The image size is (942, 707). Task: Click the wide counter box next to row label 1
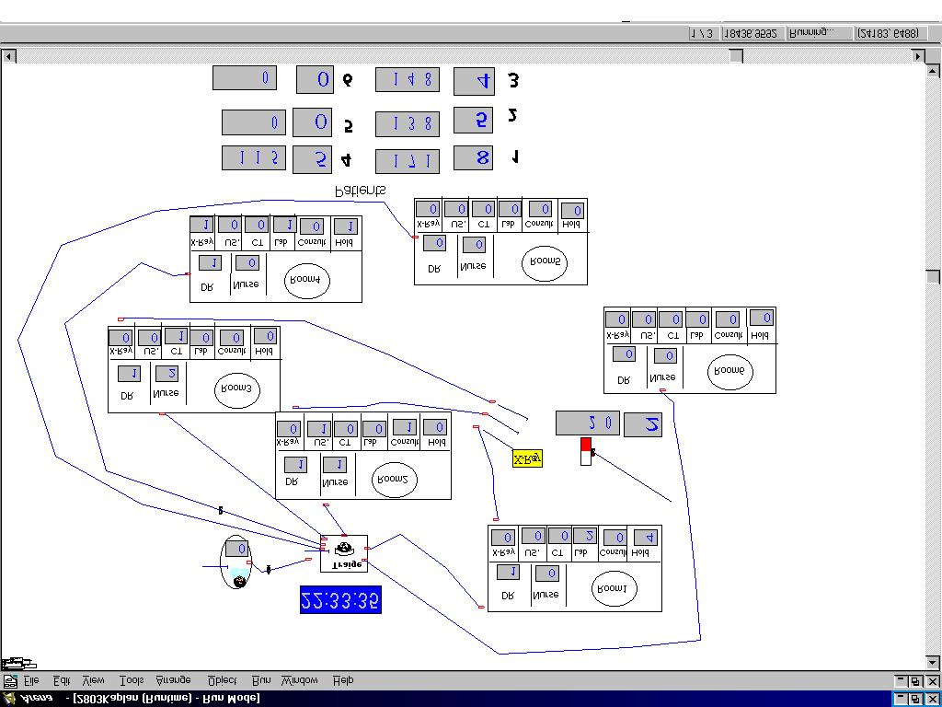tap(408, 161)
